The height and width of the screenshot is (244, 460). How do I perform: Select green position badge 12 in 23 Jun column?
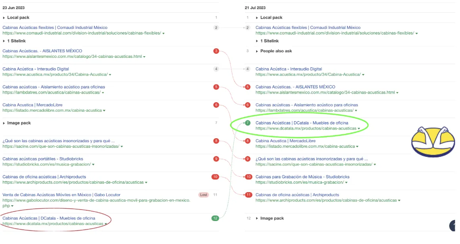point(215,218)
